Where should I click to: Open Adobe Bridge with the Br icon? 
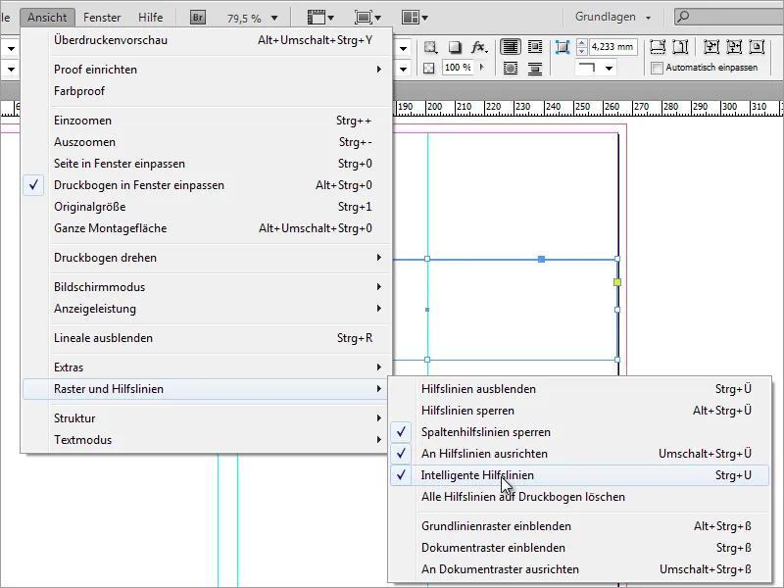pyautogui.click(x=198, y=18)
